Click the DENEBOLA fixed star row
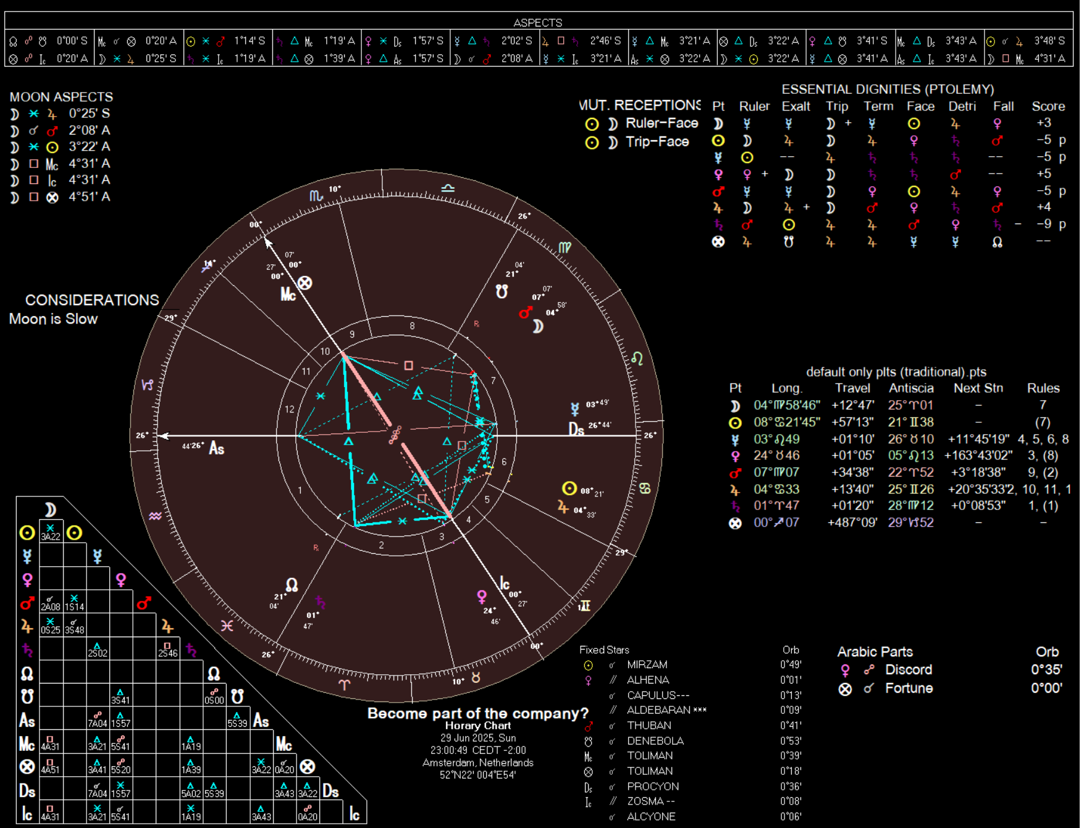The image size is (1084, 828). [x=692, y=741]
